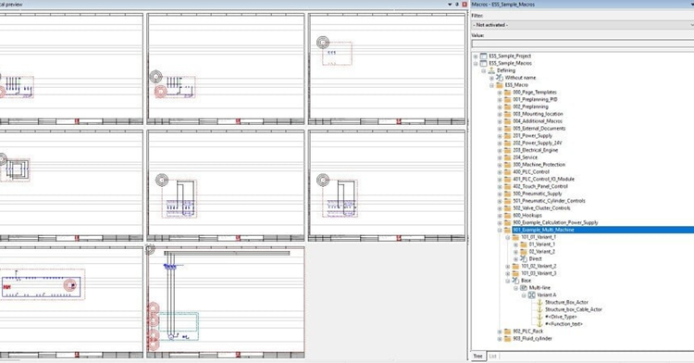This screenshot has height=363, width=694.
Task: Select 02_Variant_2 subfolder
Action: point(541,252)
